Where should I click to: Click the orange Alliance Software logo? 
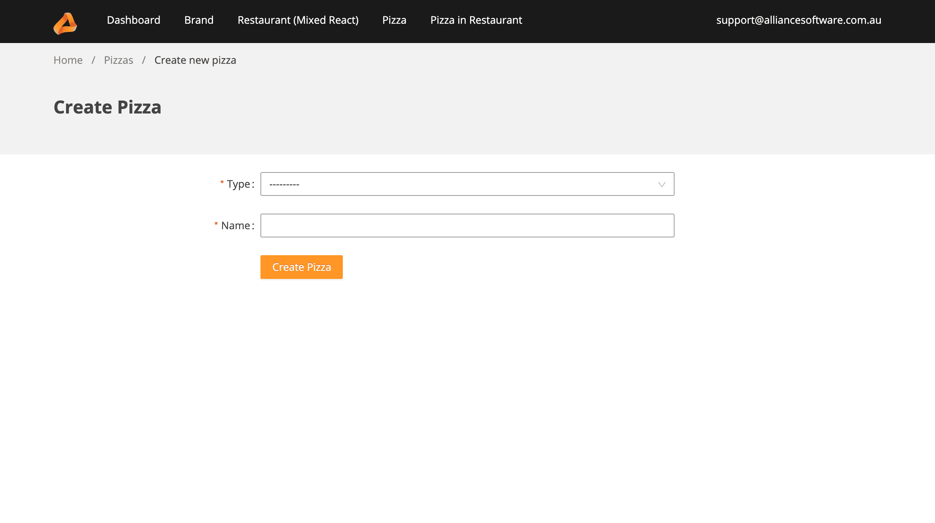65,23
